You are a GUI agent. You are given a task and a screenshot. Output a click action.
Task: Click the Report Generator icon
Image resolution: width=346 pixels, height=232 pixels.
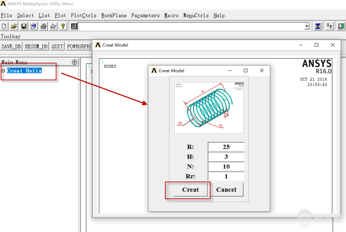pyautogui.click(x=53, y=26)
